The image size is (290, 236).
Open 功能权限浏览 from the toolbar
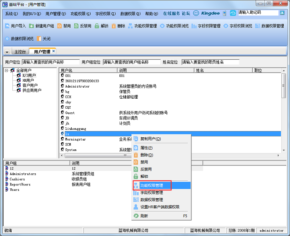[x=174, y=26]
